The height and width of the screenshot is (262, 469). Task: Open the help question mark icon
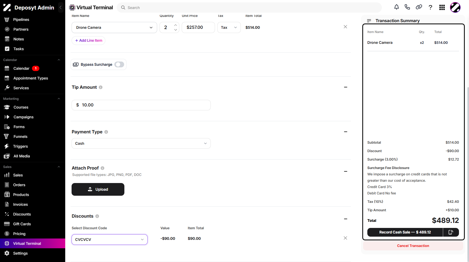[430, 7]
